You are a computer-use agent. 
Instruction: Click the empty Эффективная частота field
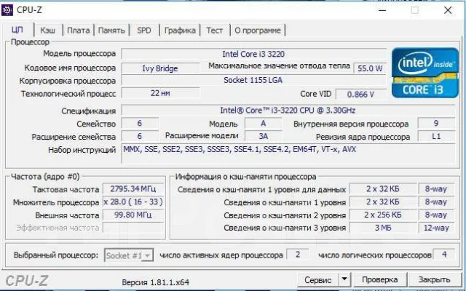pyautogui.click(x=133, y=228)
